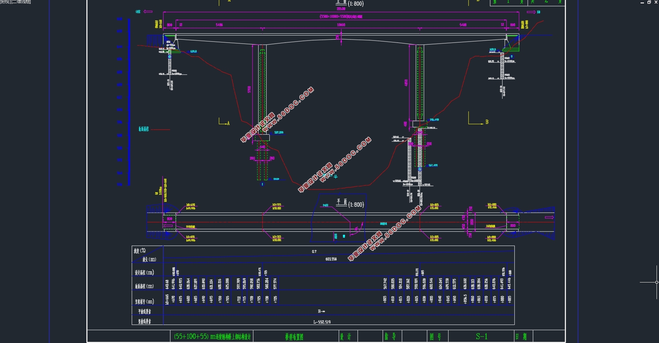Viewport: 659px width, 343px height.
Task: Click the 坡度 (%) row header
Action: (140, 251)
